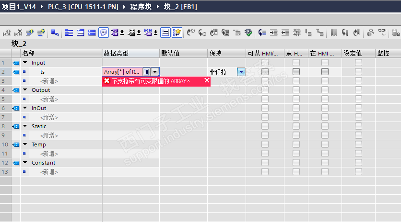Screen dimensions: 401x222
Task: Open the data type dropdown arrow for ts
Action: 155,72
